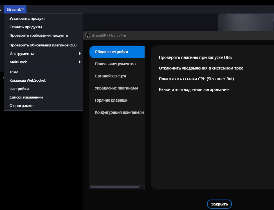Screen dimensions: 274x210
Task: Toggle 'Отключить уведомления в системном трее'
Action: click(x=201, y=68)
